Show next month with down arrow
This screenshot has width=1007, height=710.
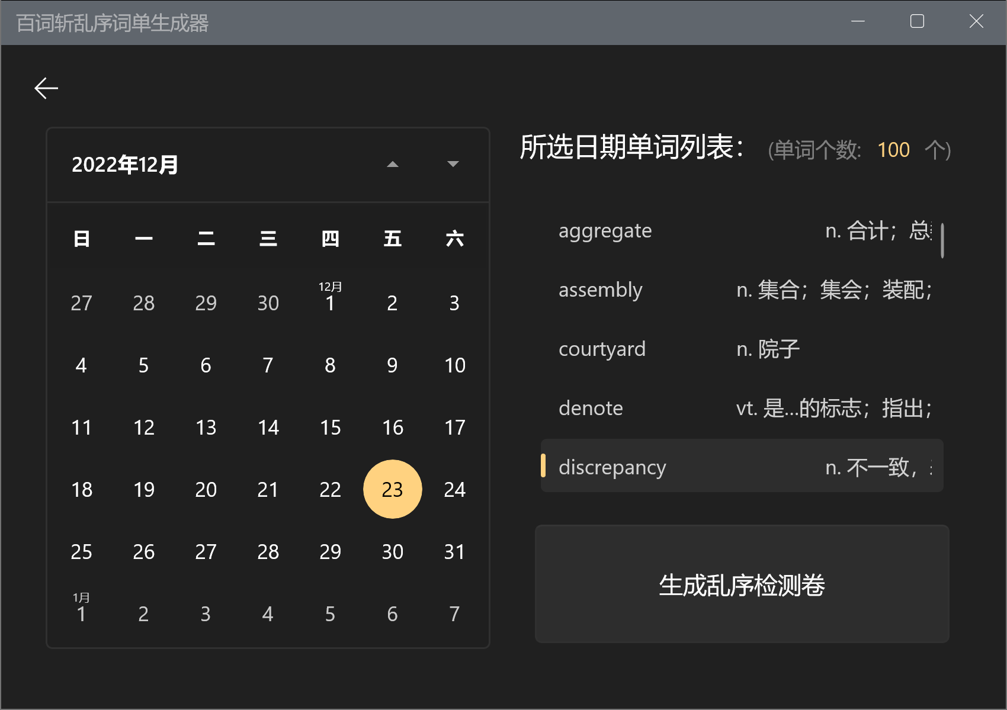click(453, 164)
